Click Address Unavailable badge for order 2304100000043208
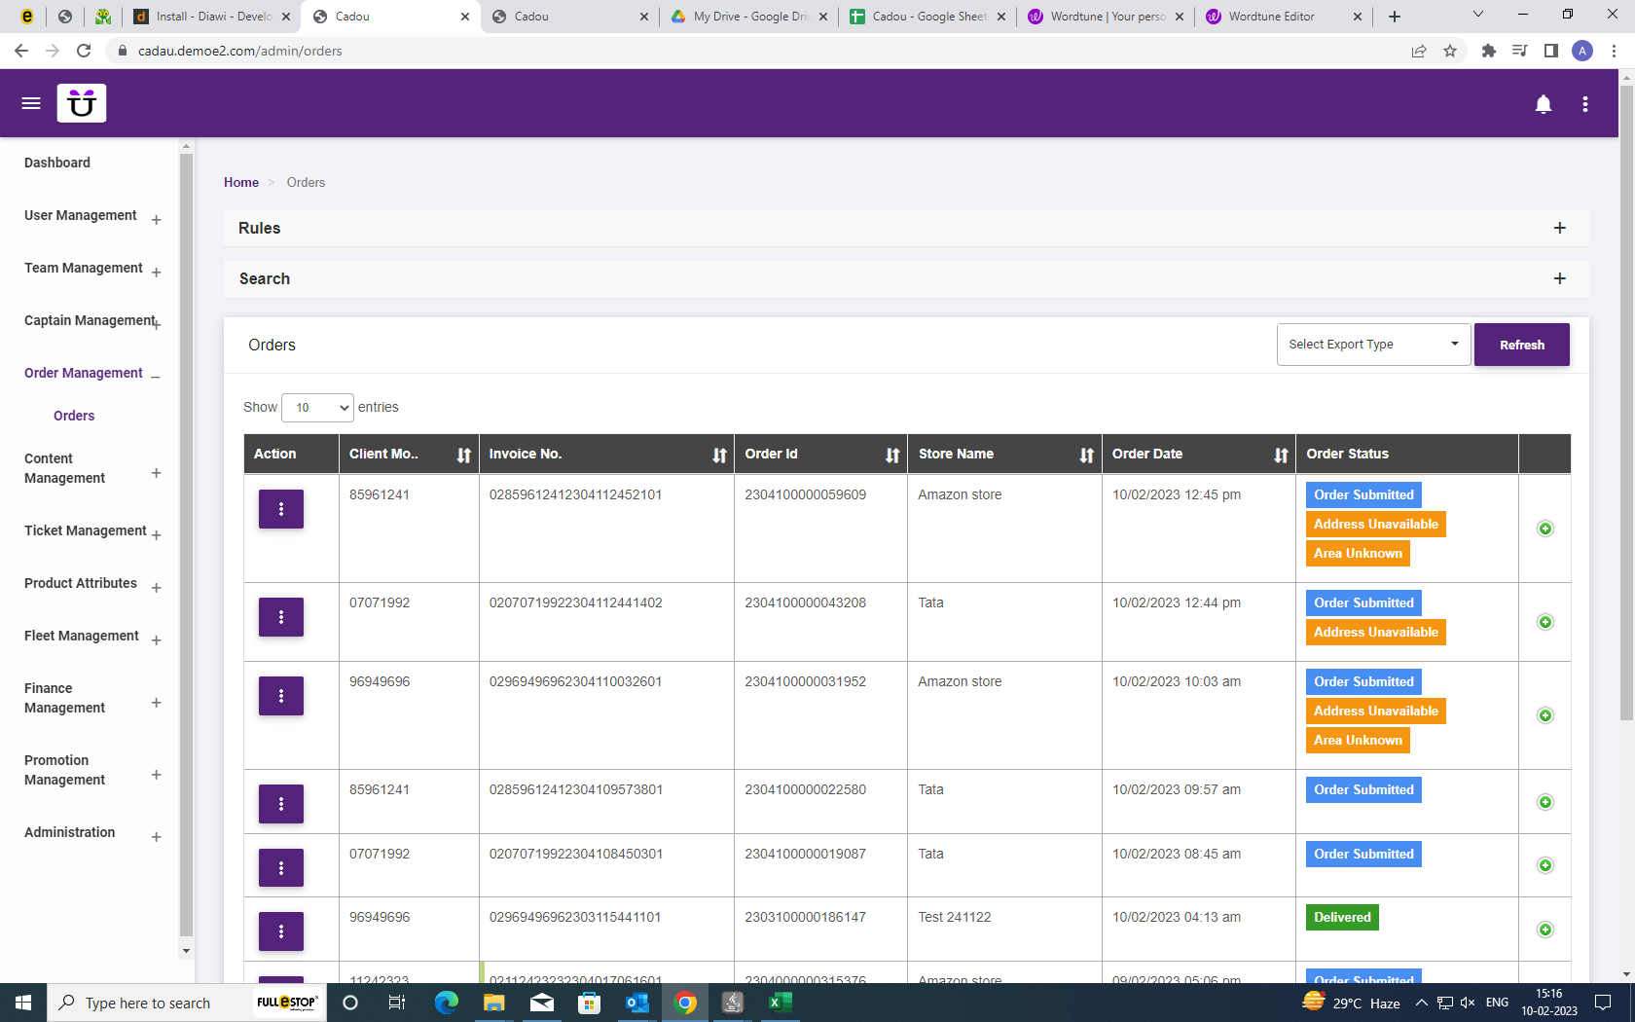 (1375, 633)
